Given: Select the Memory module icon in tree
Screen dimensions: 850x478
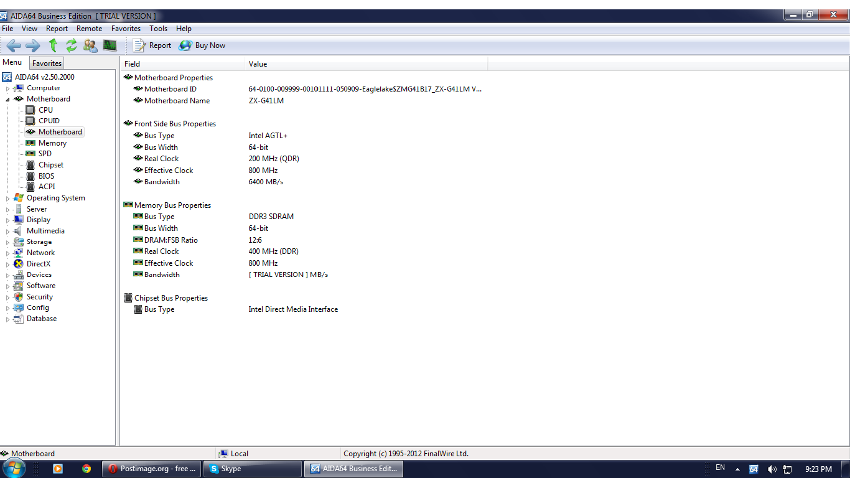Looking at the screenshot, I should [30, 143].
